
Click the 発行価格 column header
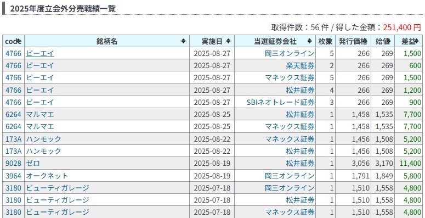coord(353,41)
